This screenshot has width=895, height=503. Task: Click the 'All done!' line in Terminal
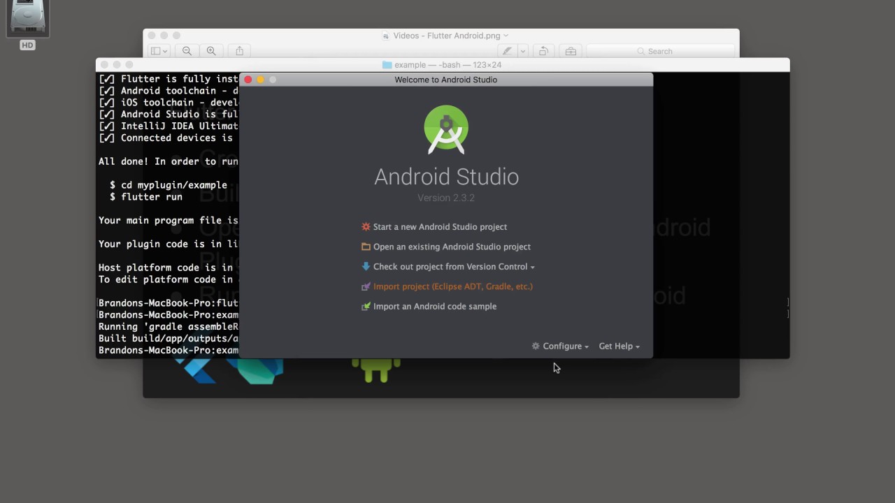pos(169,161)
